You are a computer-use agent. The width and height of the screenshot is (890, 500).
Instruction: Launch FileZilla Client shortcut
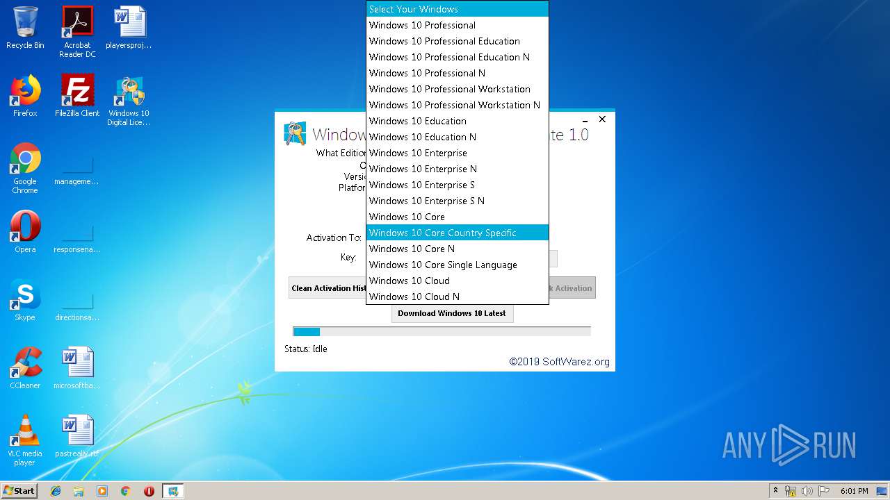tap(77, 96)
